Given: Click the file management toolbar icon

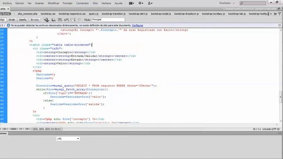Looking at the screenshot, I should [60, 19].
